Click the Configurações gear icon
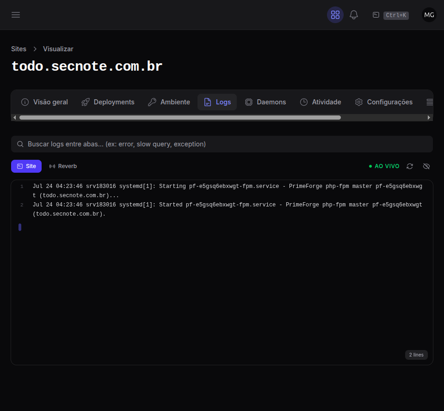444x411 pixels. (359, 102)
